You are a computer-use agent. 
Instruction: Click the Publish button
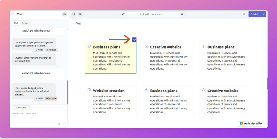pos(254,14)
